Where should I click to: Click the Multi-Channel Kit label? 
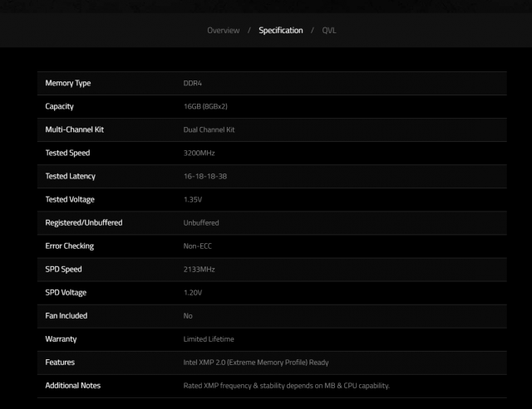click(75, 130)
